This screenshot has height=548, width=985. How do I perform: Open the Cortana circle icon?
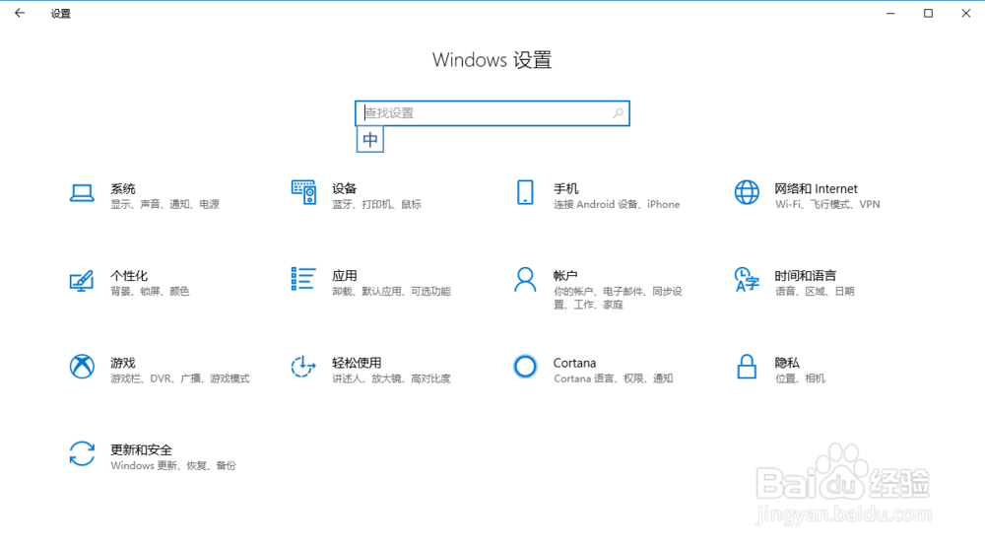pyautogui.click(x=525, y=367)
